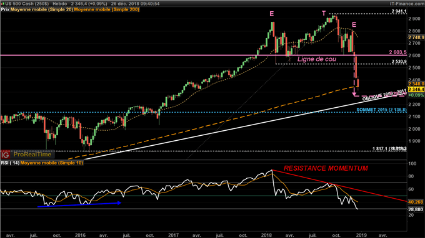Click the right shoulder E annotation
The width and height of the screenshot is (425, 238).
354,24
